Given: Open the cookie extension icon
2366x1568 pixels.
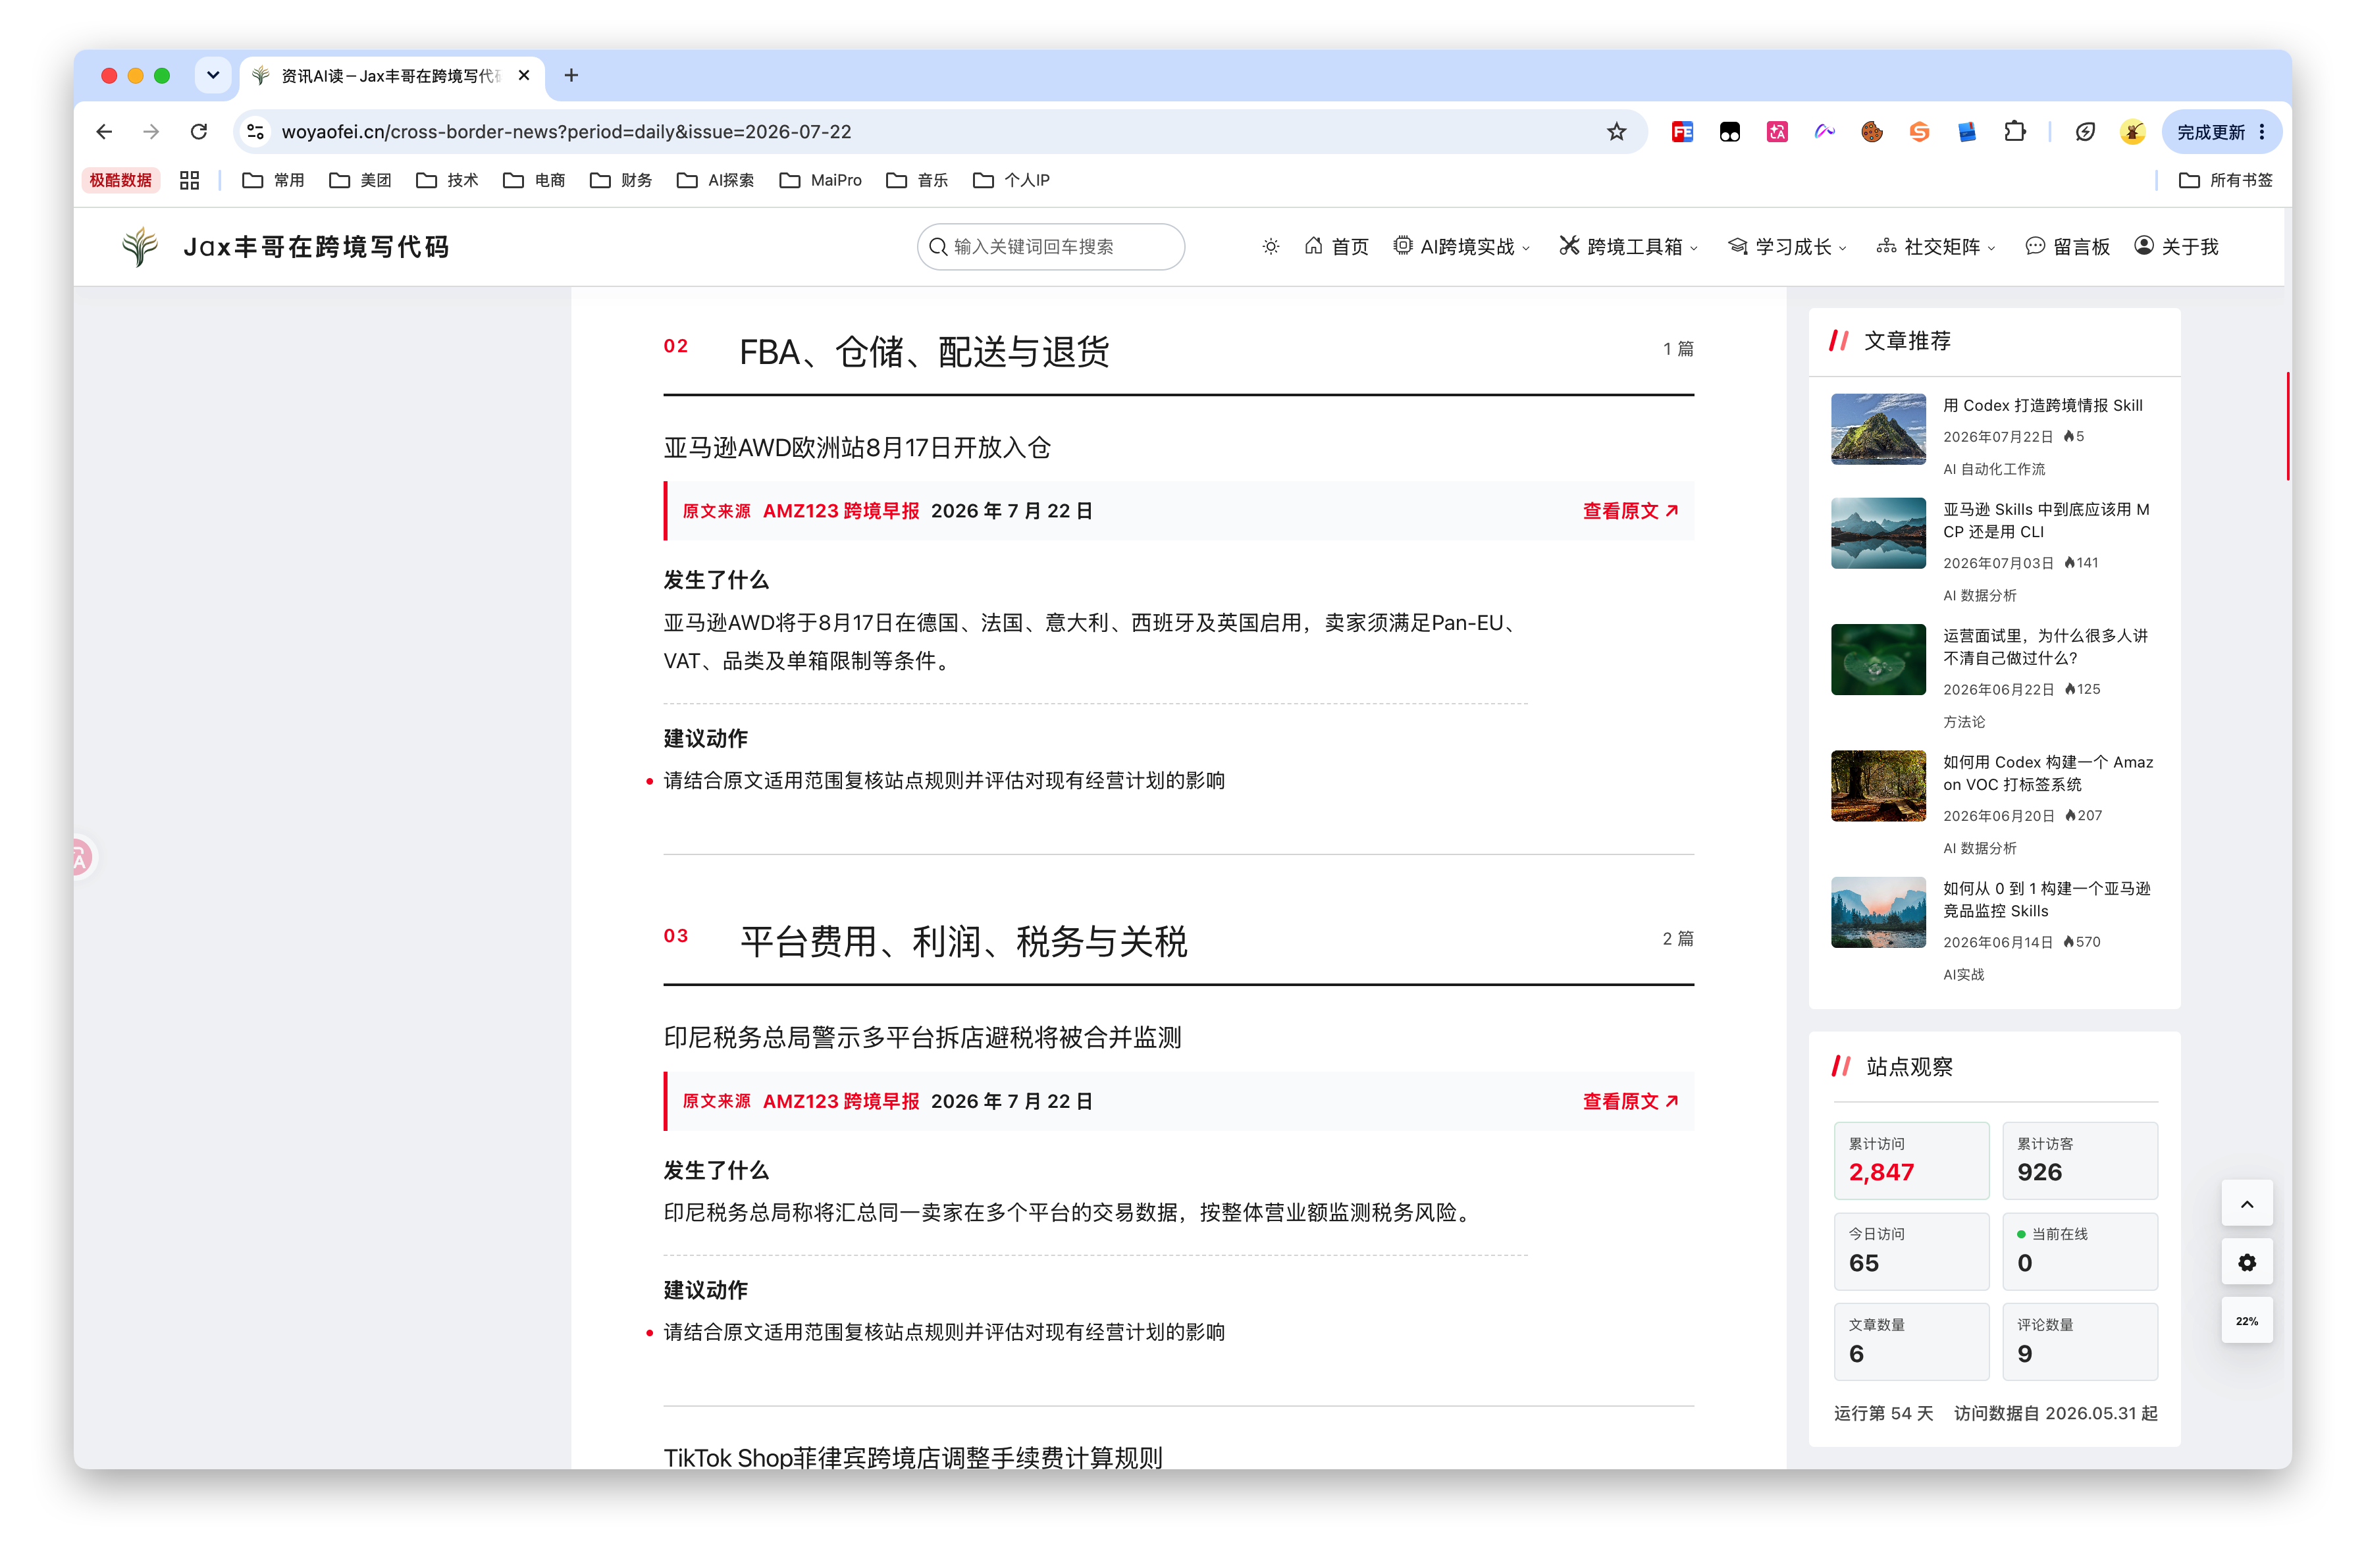Looking at the screenshot, I should [1872, 132].
